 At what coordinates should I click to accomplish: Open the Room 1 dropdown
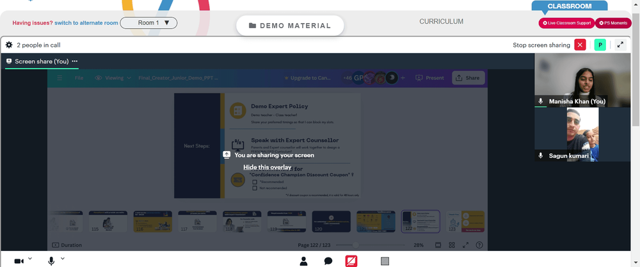pyautogui.click(x=148, y=23)
